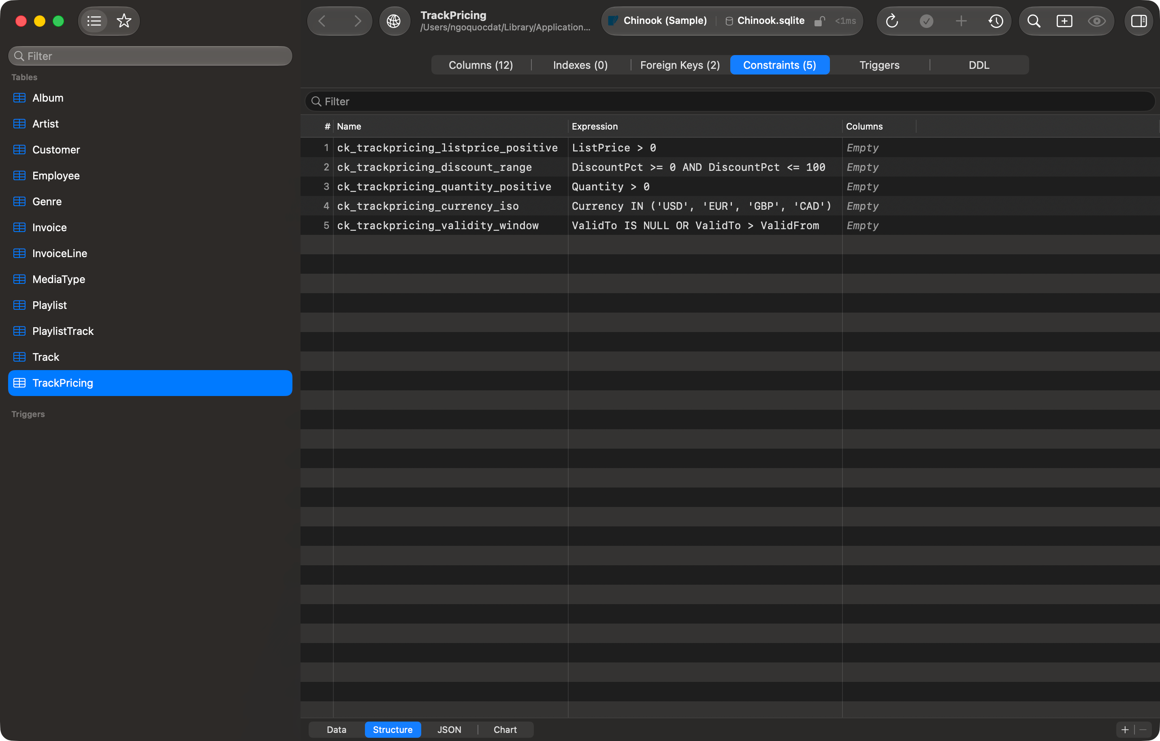Screen dimensions: 1160x741
Task: Click the plus icon in the top toolbar
Action: (x=961, y=21)
